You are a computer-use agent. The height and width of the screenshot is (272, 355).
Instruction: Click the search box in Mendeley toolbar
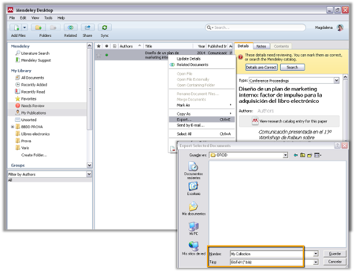pos(256,28)
